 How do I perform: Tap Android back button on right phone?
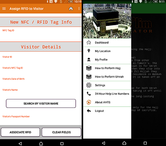(103, 143)
